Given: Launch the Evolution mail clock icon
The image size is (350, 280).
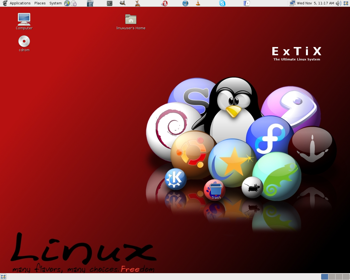Looking at the screenshot, I should tap(74, 3).
